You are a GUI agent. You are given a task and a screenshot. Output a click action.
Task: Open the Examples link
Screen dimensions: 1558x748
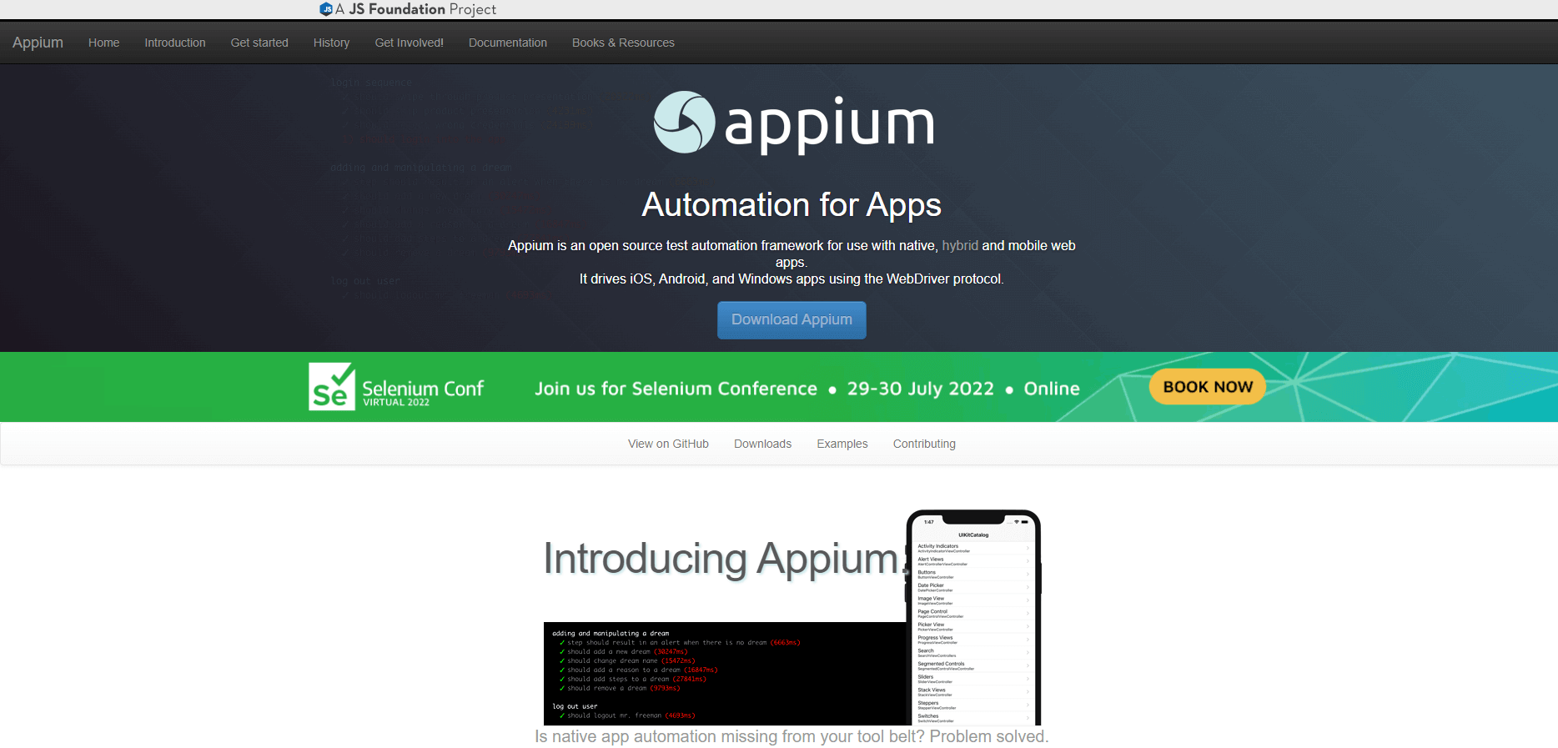tap(842, 444)
